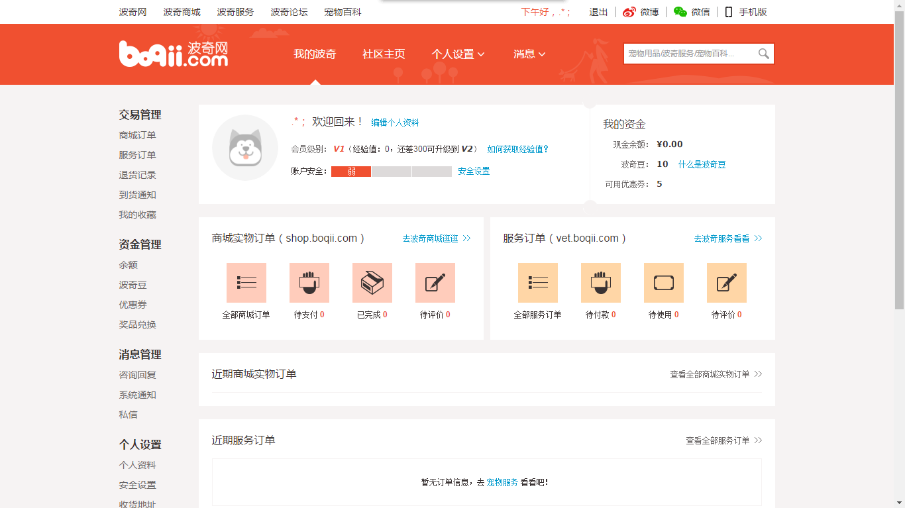This screenshot has height=508, width=905.
Task: Click the 宠物服务 link in empty orders
Action: pyautogui.click(x=502, y=482)
